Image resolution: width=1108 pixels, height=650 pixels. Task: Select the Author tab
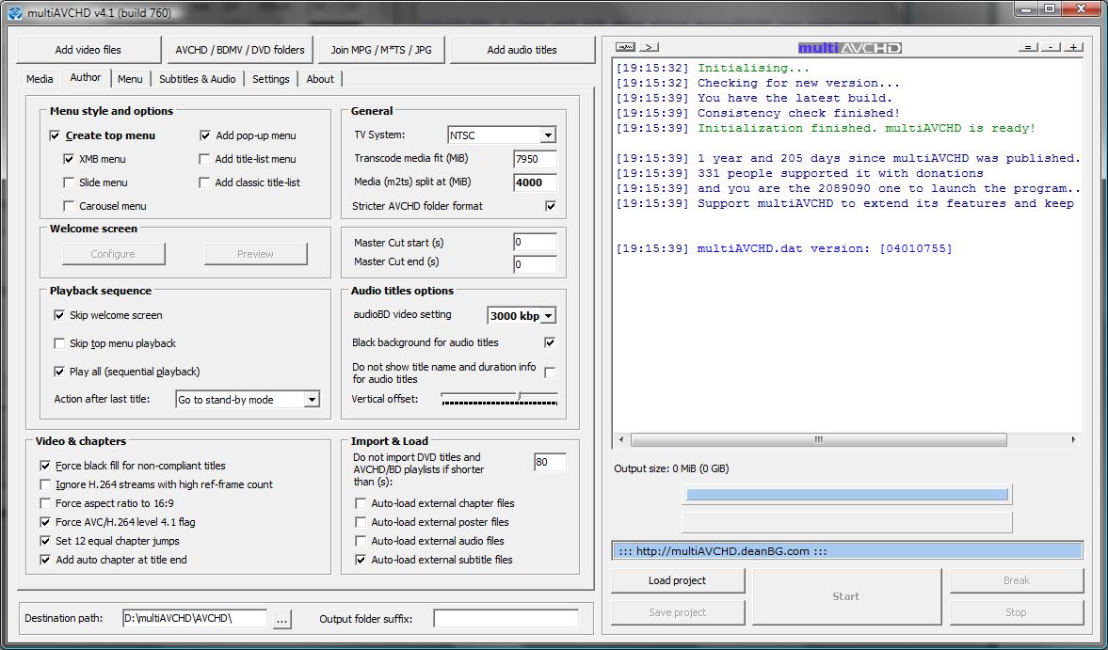coord(86,78)
